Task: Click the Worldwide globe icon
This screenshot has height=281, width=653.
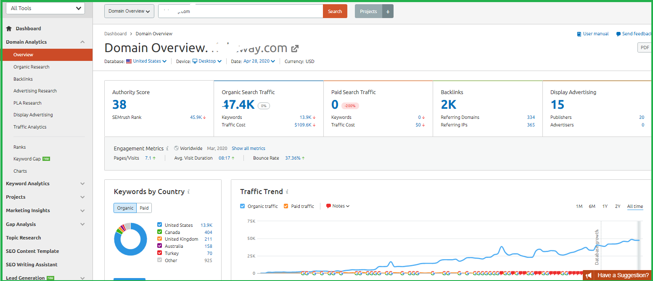Action: (x=176, y=148)
